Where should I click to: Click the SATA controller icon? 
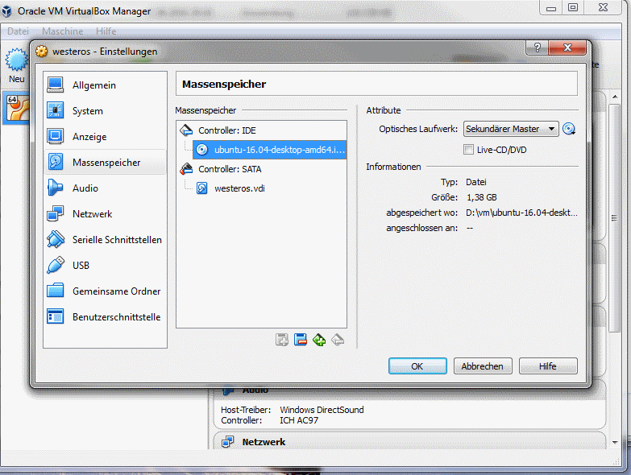[186, 168]
